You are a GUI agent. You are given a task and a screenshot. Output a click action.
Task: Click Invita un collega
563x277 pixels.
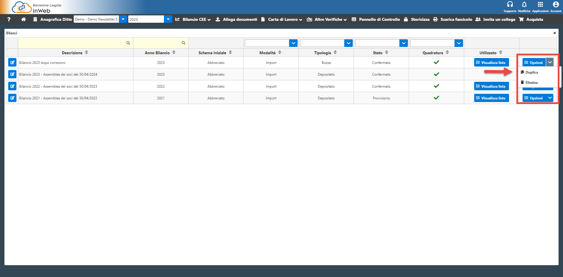495,19
